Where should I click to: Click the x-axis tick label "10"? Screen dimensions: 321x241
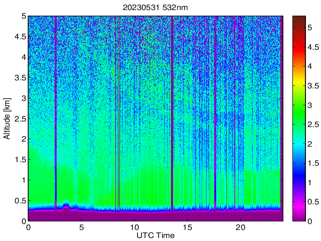[x=134, y=227]
